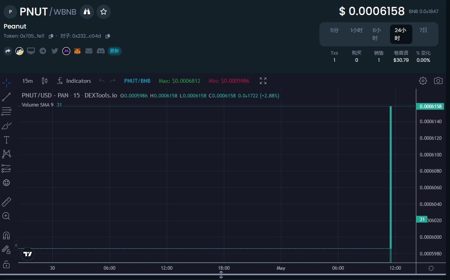The height and width of the screenshot is (280, 450).
Task: Open the purple circular swap icon
Action: click(x=66, y=51)
